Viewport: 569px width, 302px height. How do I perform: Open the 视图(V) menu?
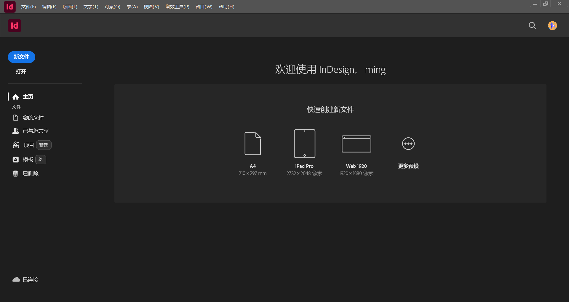(151, 7)
